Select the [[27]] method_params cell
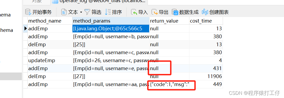 (x=111, y=76)
